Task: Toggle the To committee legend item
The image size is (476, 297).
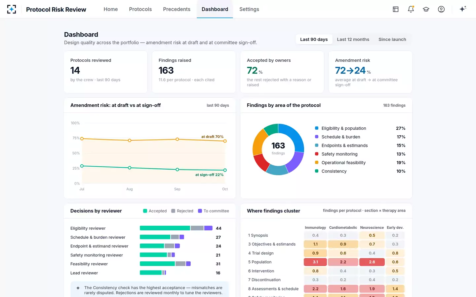Action: [213, 211]
